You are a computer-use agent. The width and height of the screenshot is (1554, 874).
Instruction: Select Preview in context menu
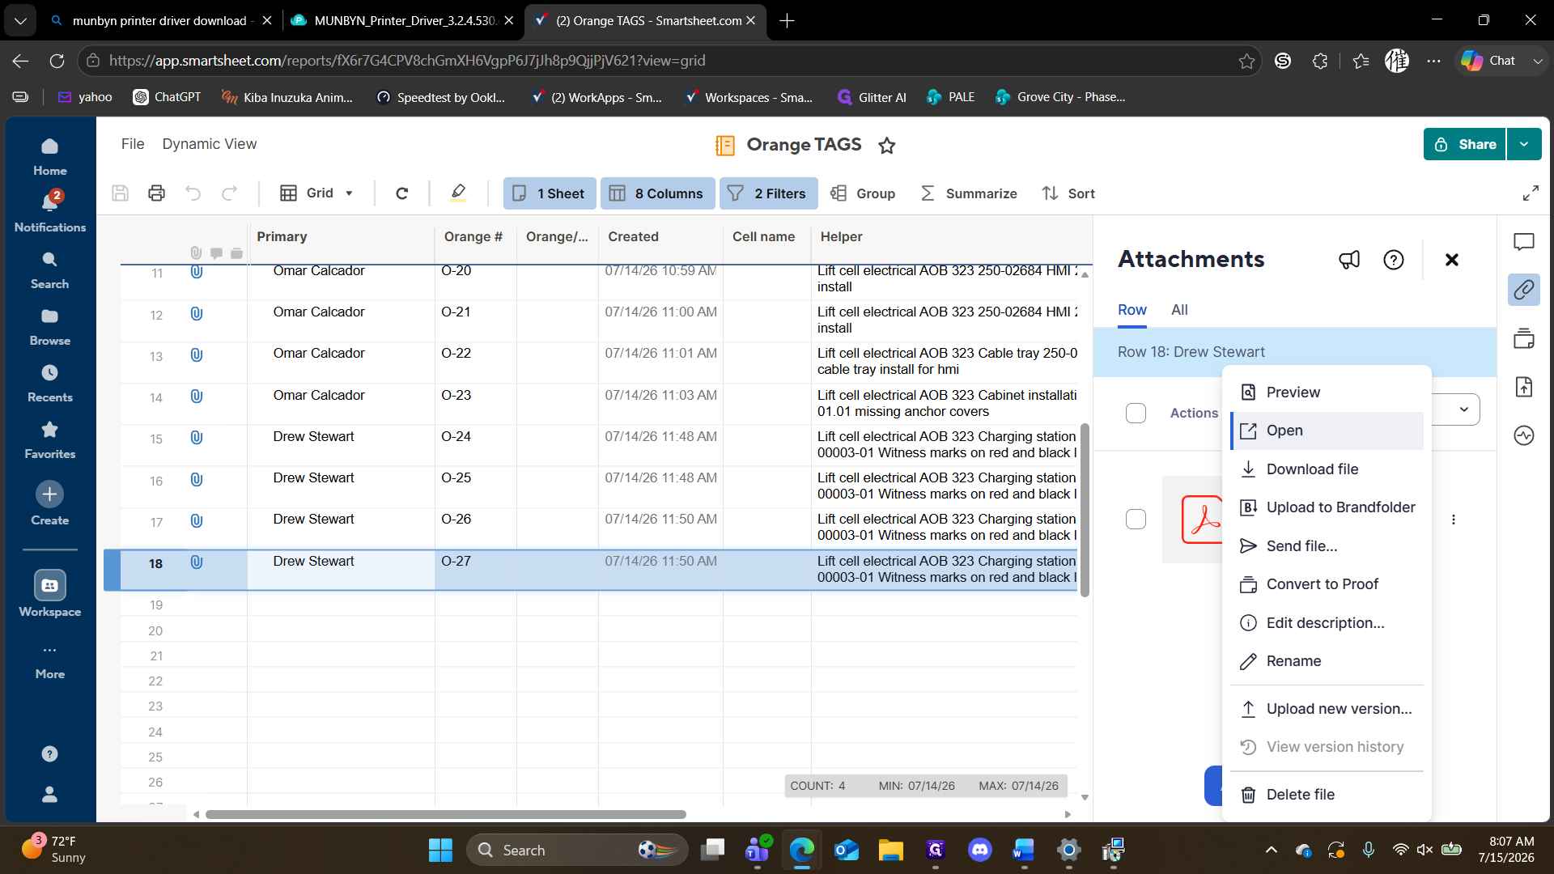[1327, 392]
